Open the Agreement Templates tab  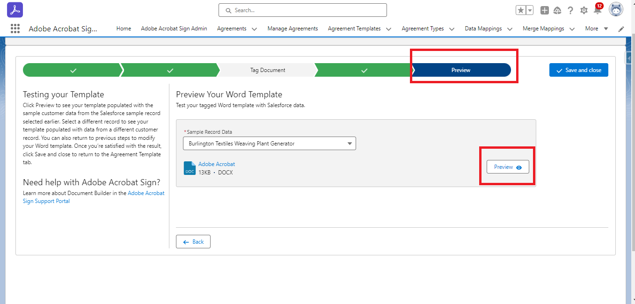click(x=354, y=29)
